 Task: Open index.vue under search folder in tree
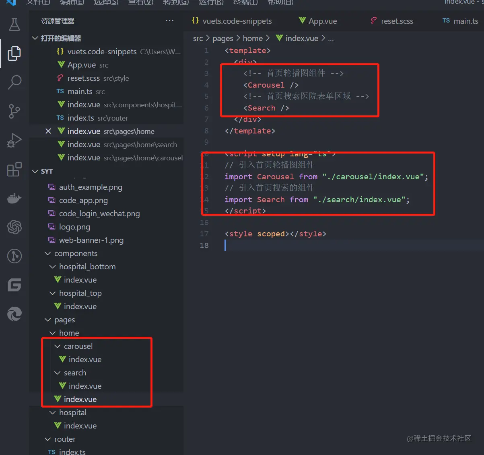pos(106,386)
